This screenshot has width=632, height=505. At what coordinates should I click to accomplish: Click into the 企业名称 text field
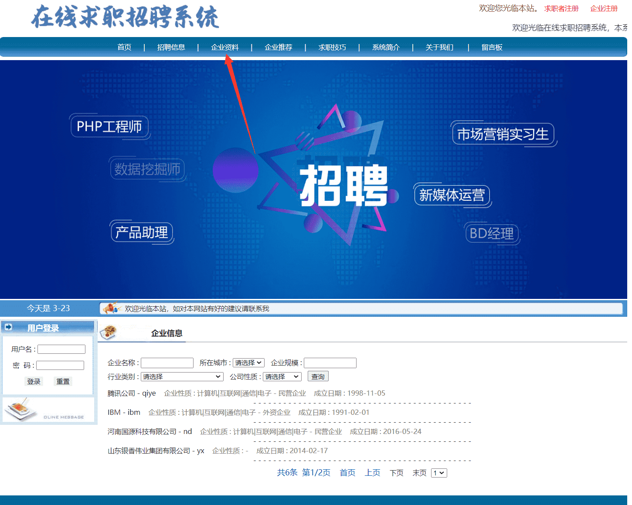tap(167, 363)
